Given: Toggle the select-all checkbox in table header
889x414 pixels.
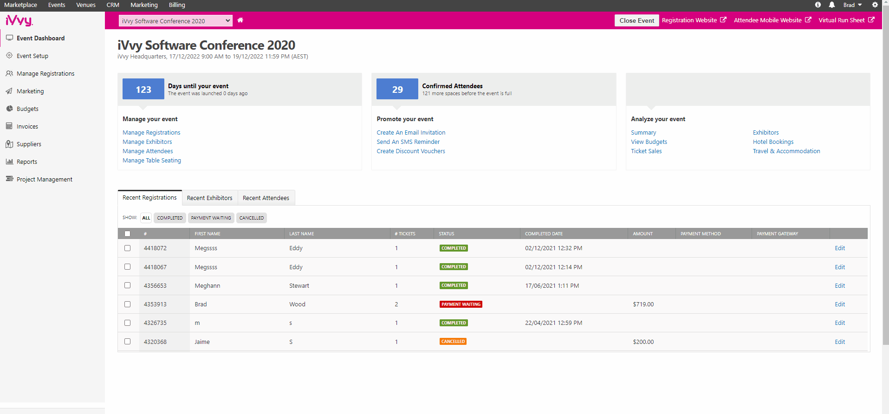Looking at the screenshot, I should [128, 233].
